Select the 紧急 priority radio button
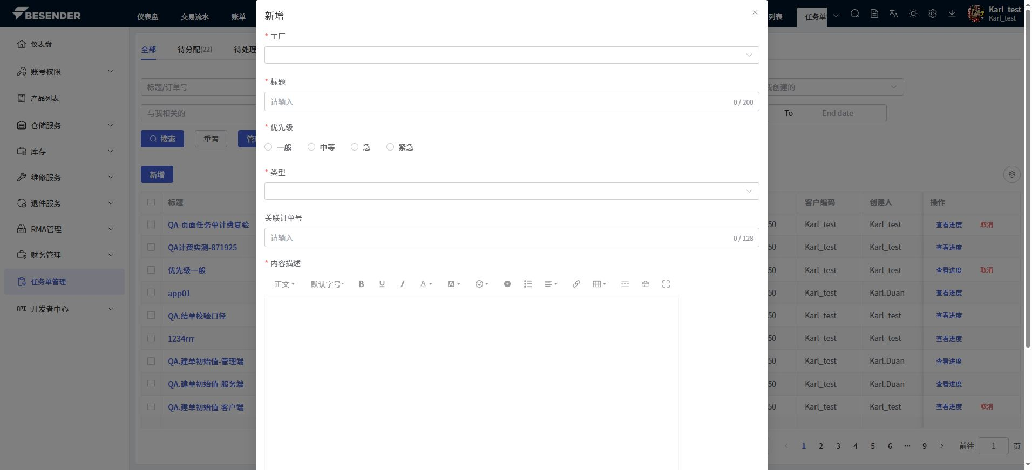The height and width of the screenshot is (470, 1032). point(390,147)
